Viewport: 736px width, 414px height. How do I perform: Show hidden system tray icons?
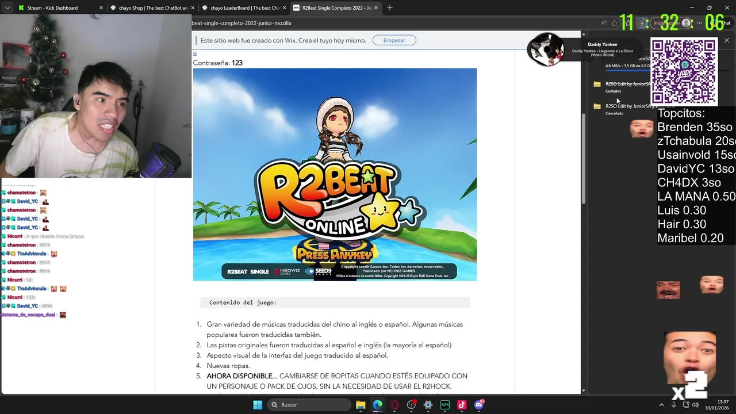[x=662, y=405]
